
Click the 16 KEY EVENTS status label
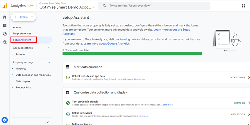(x=237, y=114)
